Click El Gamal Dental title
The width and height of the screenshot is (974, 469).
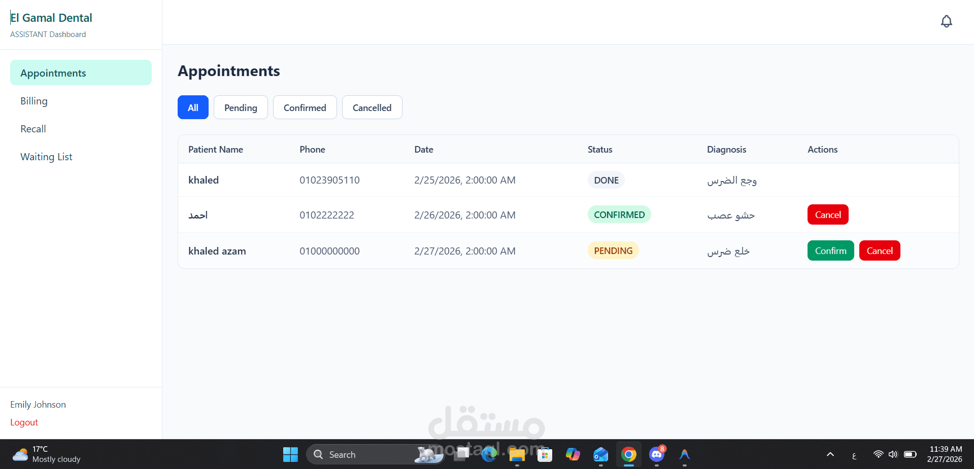(51, 18)
